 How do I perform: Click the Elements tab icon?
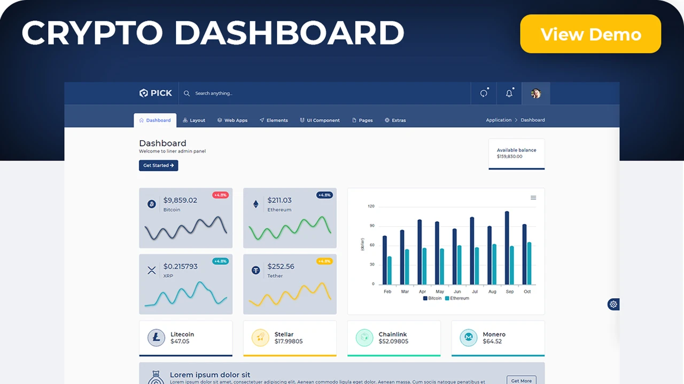tap(262, 120)
